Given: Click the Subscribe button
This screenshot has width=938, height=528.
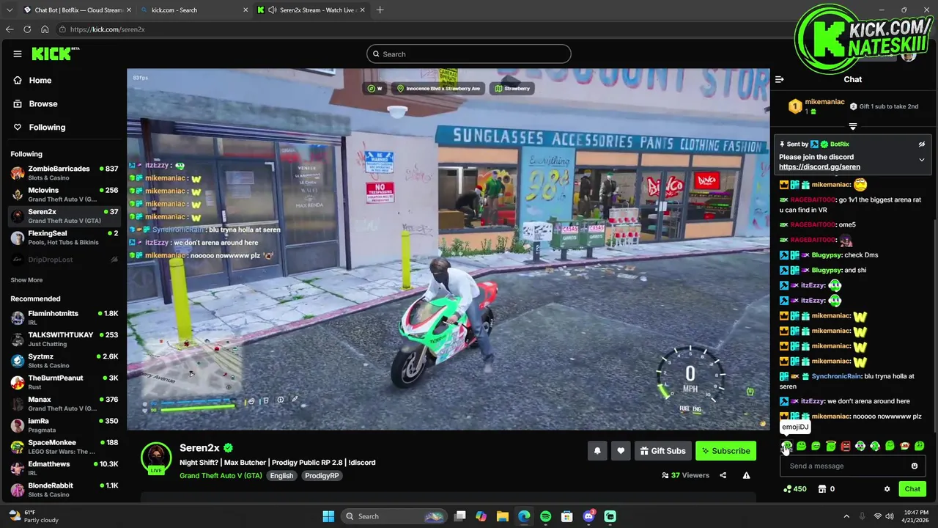Looking at the screenshot, I should tap(725, 451).
